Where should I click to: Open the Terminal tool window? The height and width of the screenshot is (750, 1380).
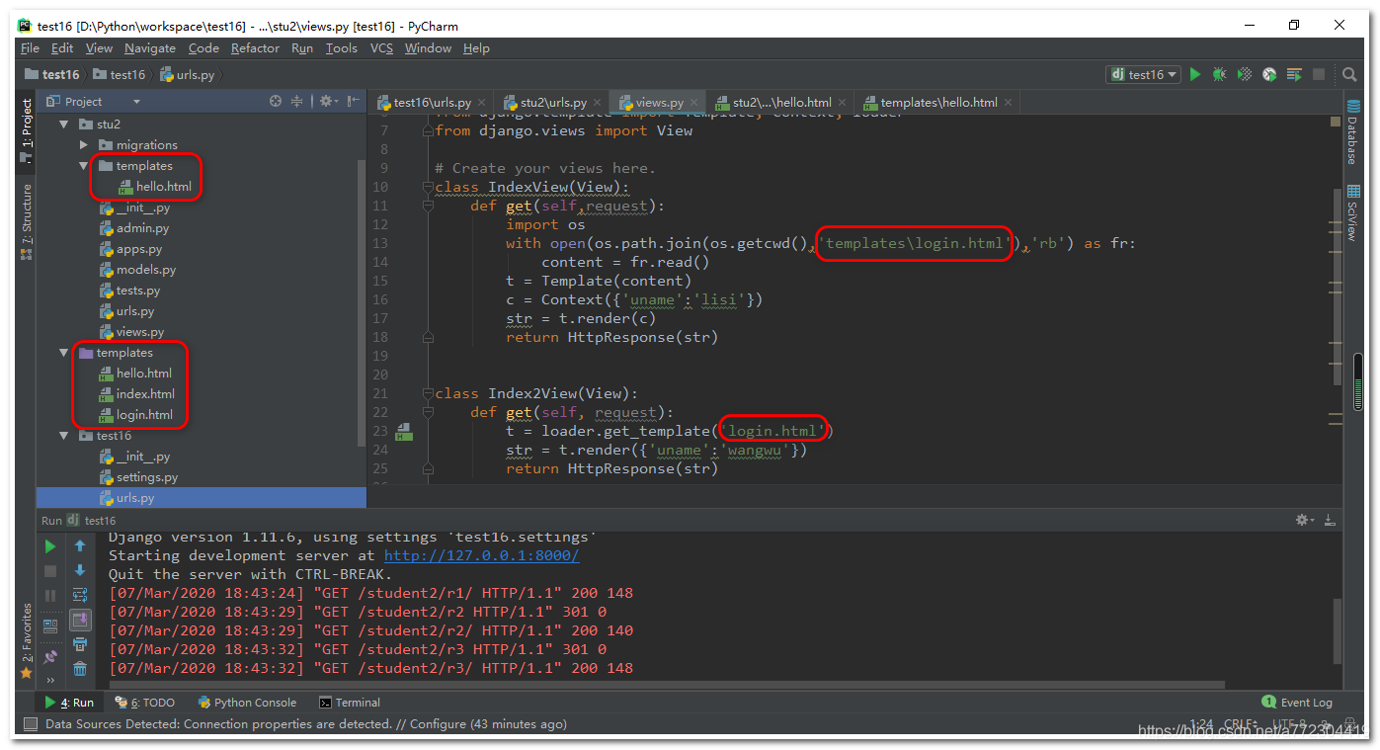coord(350,703)
